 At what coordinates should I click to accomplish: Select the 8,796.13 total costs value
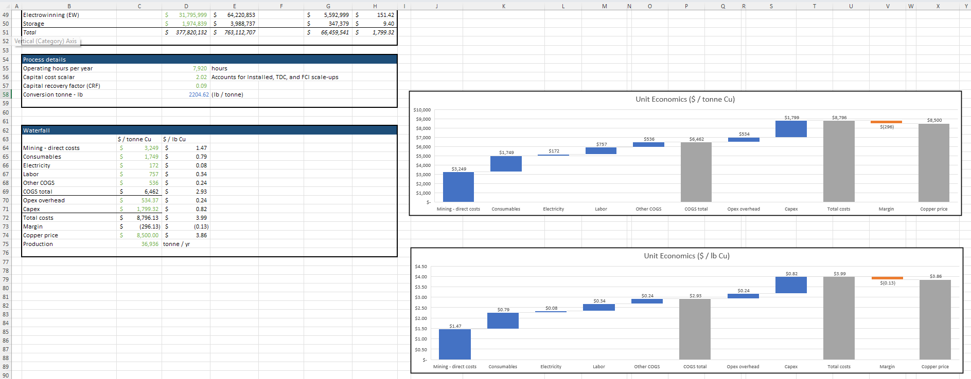(139, 218)
